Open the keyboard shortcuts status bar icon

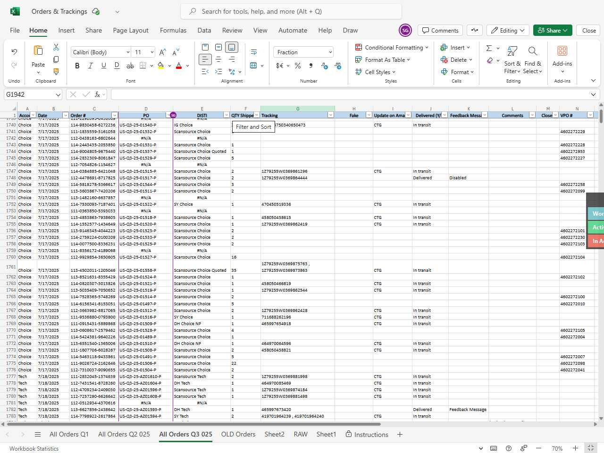[x=494, y=448]
